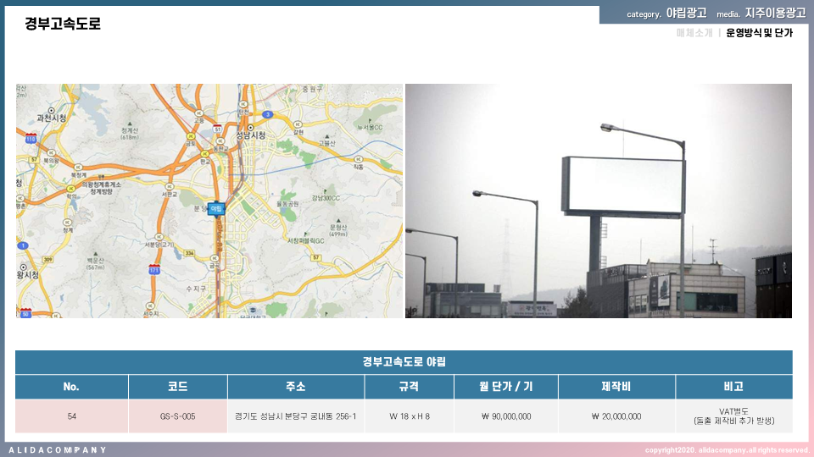Select the GS-S-005 code cell
Image resolution: width=814 pixels, height=457 pixels.
click(x=177, y=416)
